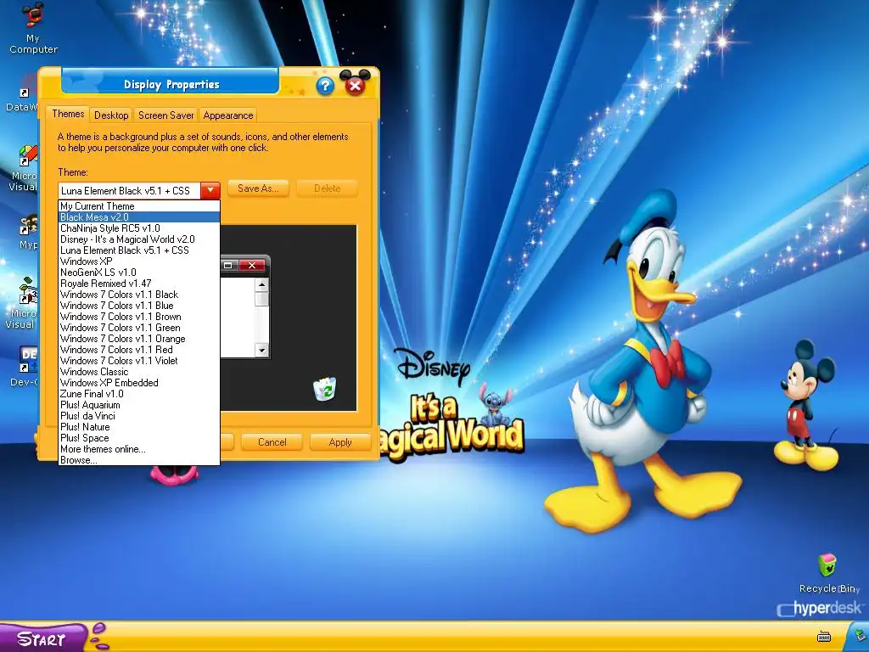Image resolution: width=869 pixels, height=652 pixels.
Task: Click More themes online... entry
Action: coord(139,449)
